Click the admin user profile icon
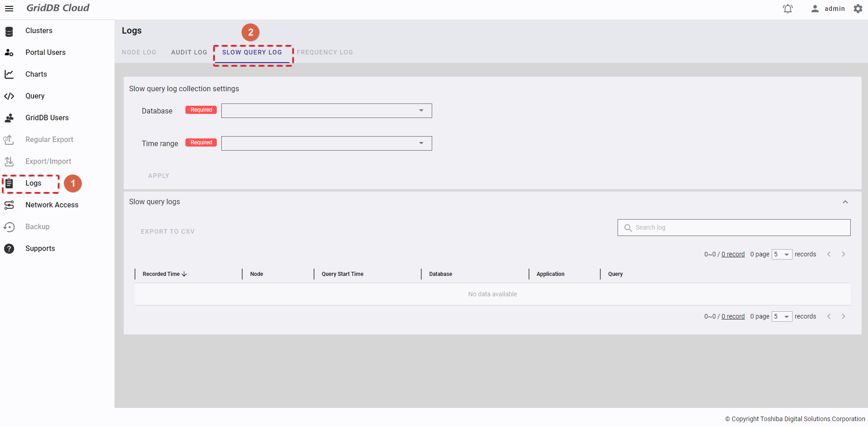 pos(815,9)
